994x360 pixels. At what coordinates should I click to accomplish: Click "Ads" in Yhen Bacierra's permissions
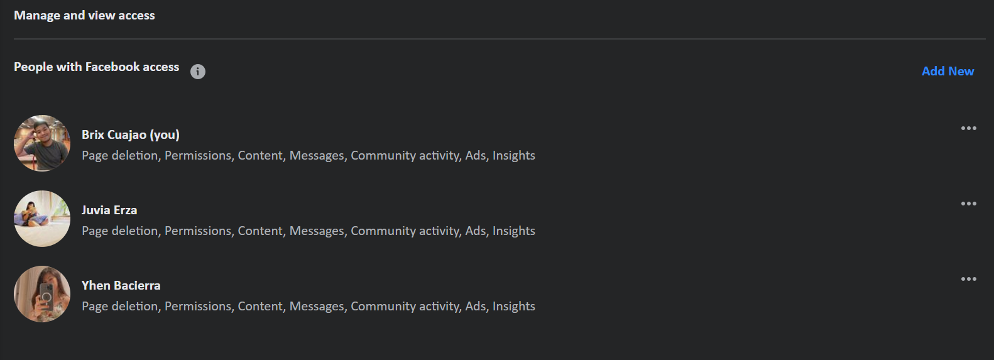tap(476, 306)
